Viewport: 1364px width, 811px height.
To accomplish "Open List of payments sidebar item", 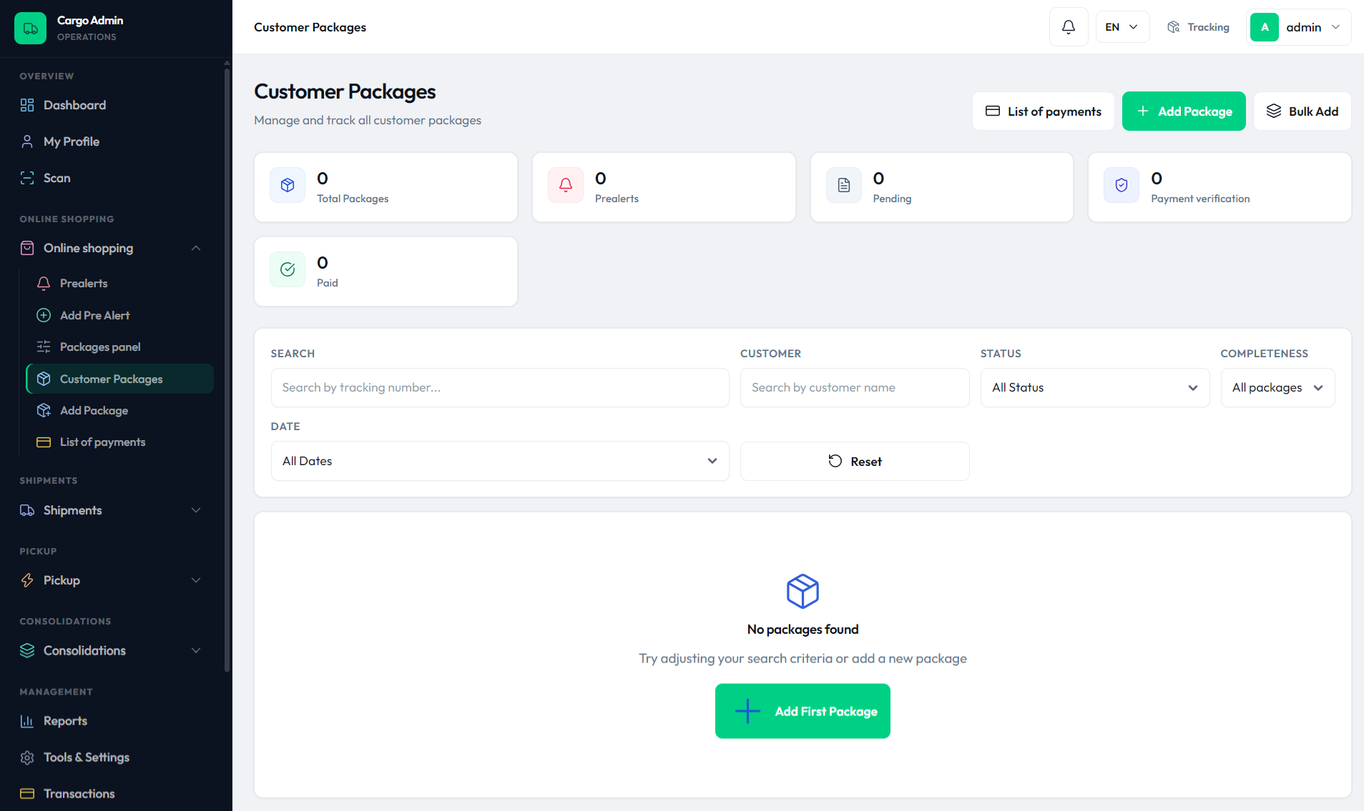I will (119, 442).
